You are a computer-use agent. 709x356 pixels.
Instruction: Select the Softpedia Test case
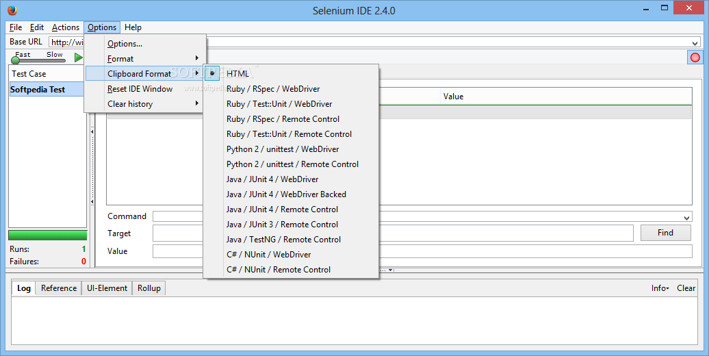[x=47, y=89]
